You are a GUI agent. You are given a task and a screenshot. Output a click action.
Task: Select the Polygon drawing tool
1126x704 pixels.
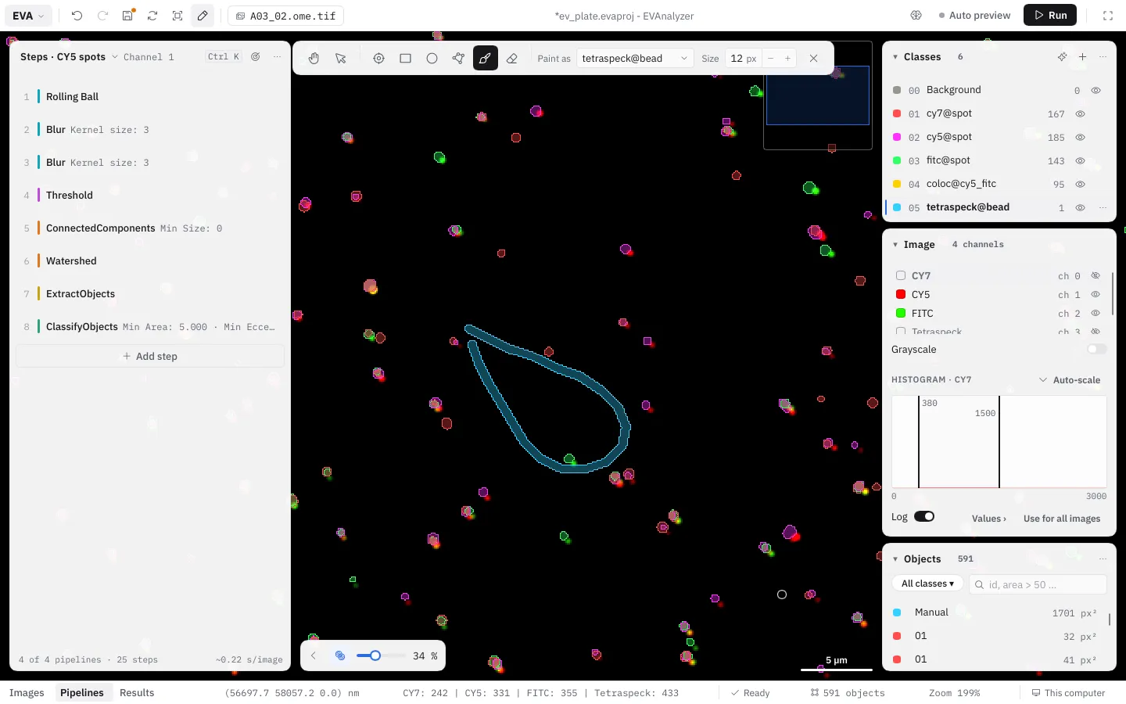coord(458,59)
